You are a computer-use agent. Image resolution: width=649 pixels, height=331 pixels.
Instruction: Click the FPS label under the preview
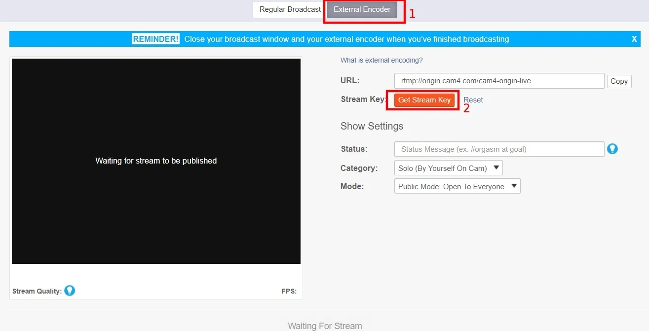click(x=289, y=291)
